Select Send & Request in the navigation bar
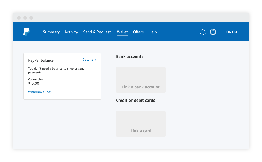 pos(97,32)
